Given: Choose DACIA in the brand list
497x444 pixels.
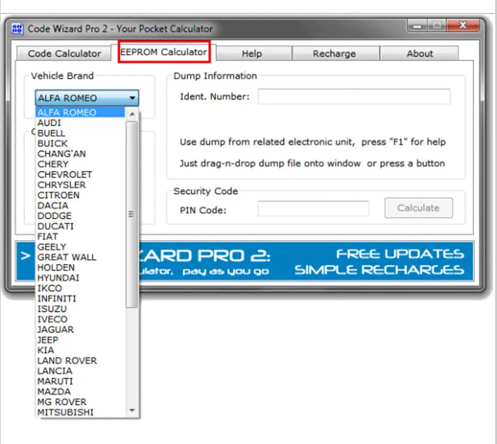Looking at the screenshot, I should coord(80,205).
